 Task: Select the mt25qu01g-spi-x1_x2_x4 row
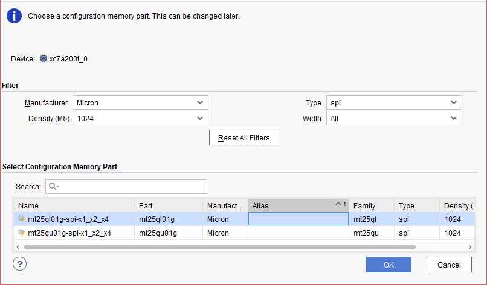[x=69, y=233]
